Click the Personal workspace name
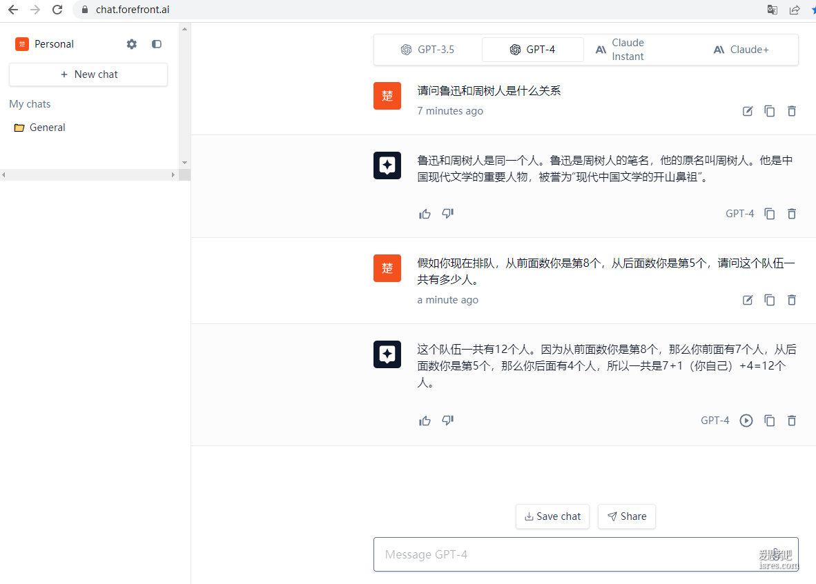This screenshot has height=584, width=816. pos(54,44)
